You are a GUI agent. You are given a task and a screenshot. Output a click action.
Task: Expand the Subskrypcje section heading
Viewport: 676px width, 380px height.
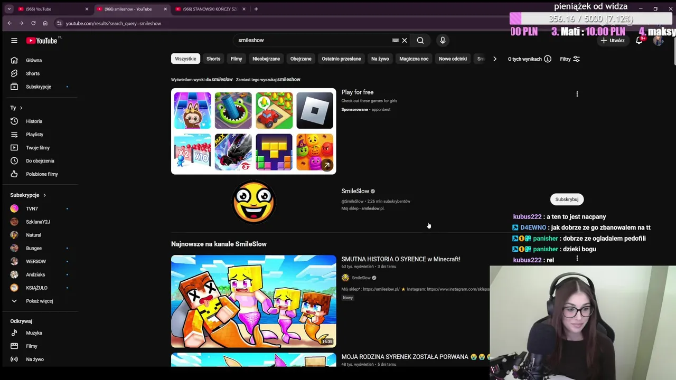[28, 195]
